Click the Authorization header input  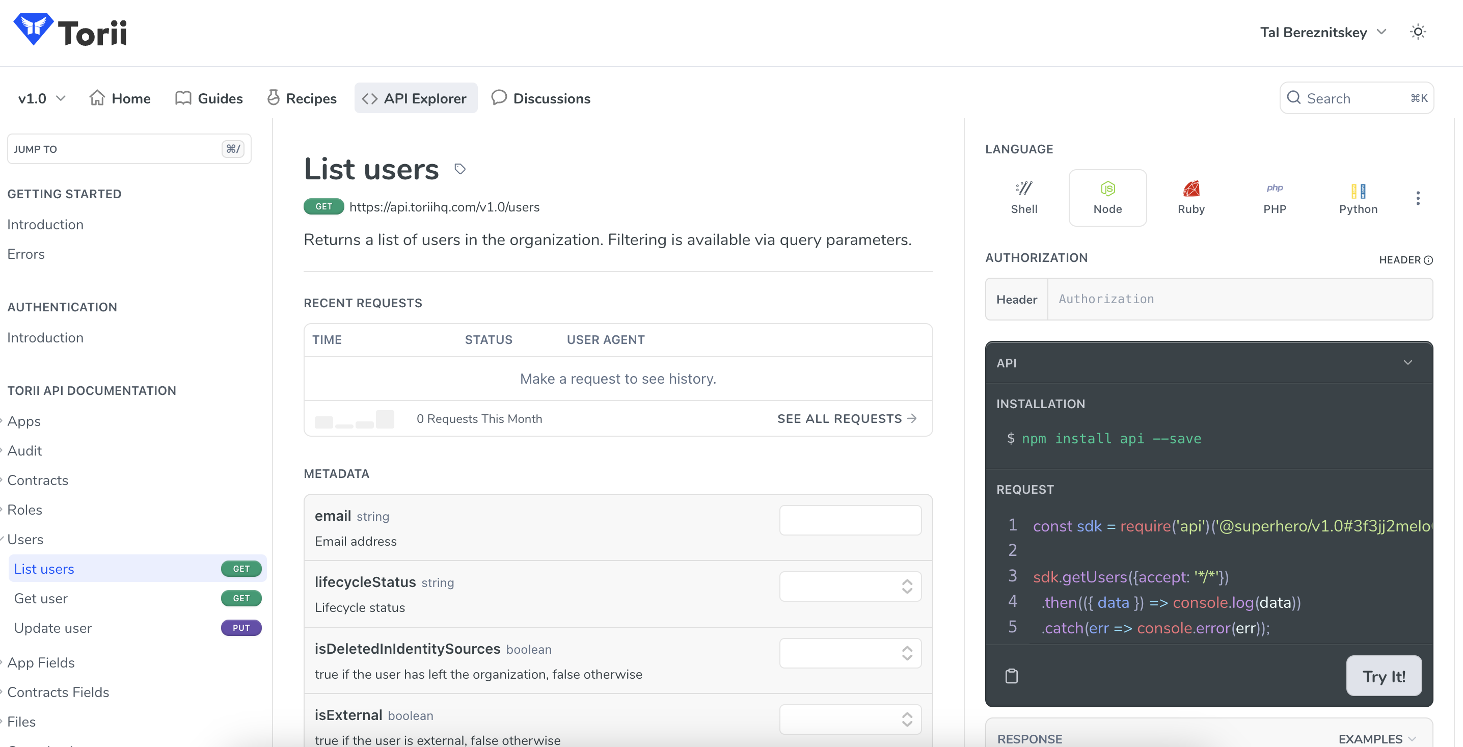tap(1240, 300)
